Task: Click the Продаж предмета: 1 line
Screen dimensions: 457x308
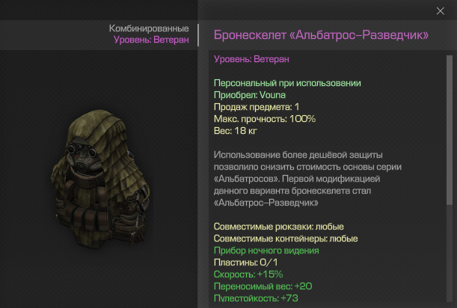Action: click(x=257, y=107)
